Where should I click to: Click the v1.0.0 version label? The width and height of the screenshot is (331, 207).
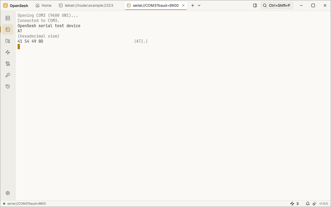[324, 204]
